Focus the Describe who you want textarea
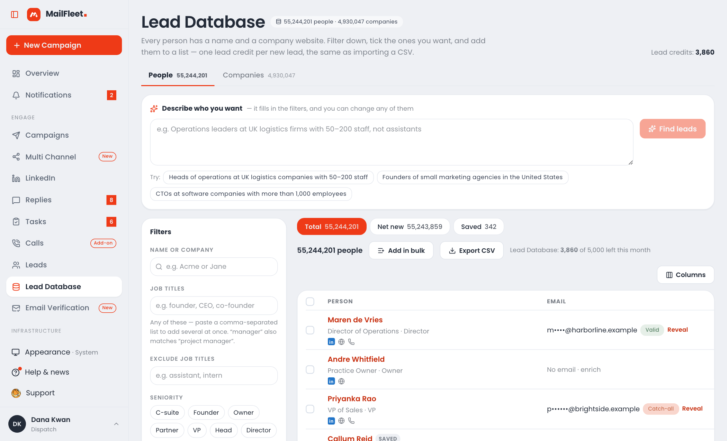This screenshot has height=441, width=727. coord(392,142)
